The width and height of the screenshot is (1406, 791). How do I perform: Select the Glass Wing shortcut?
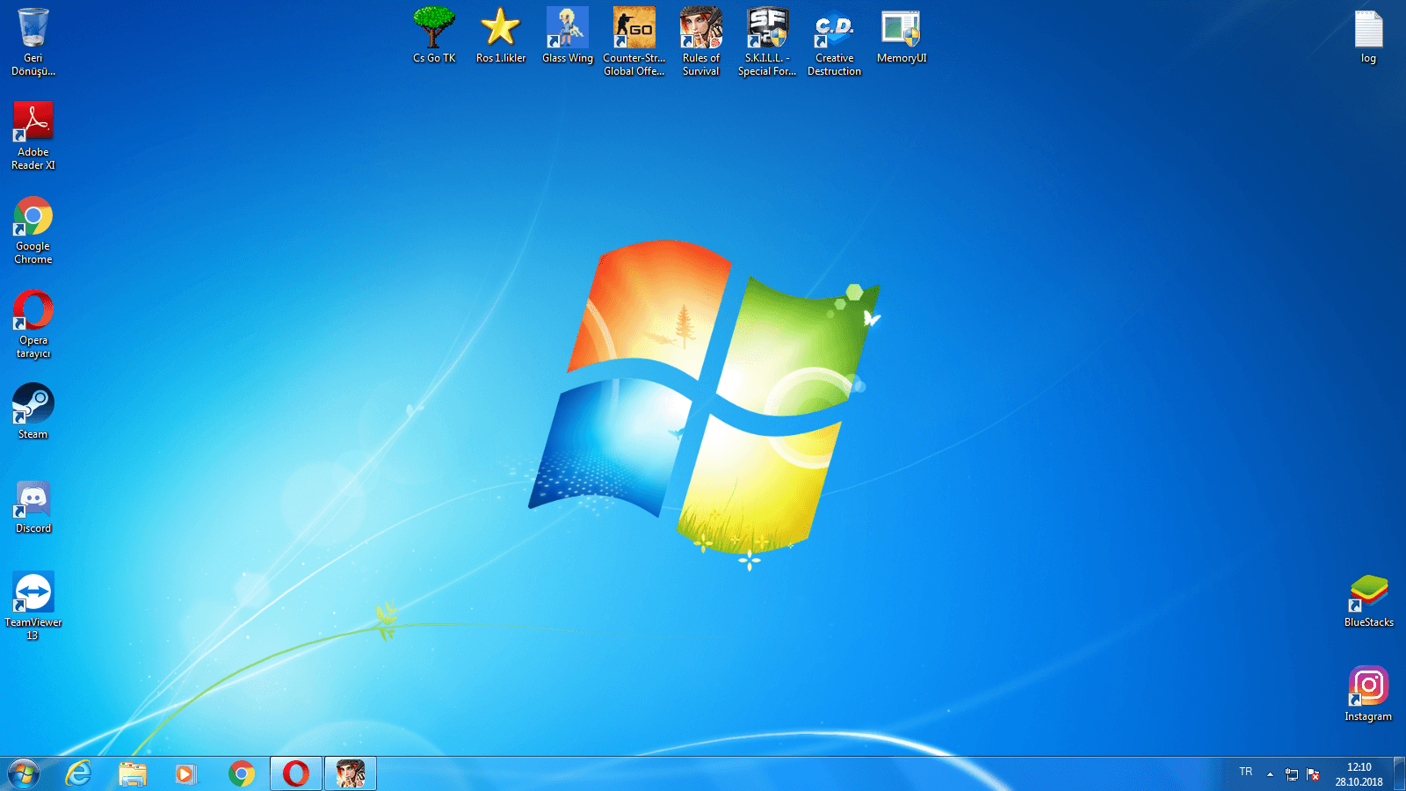(x=568, y=35)
